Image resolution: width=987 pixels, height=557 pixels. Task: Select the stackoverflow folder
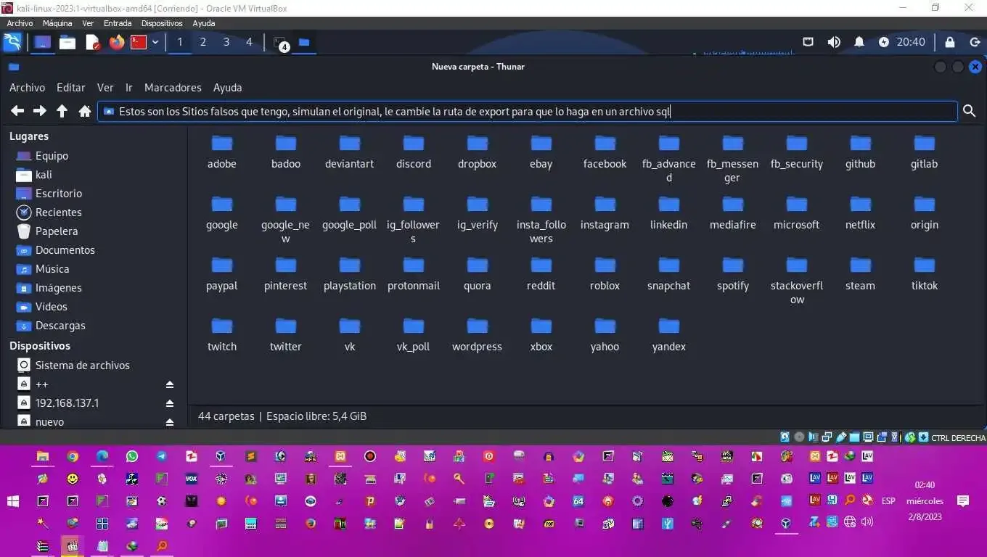797,280
